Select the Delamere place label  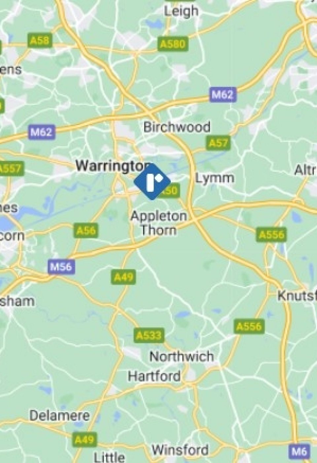59,415
